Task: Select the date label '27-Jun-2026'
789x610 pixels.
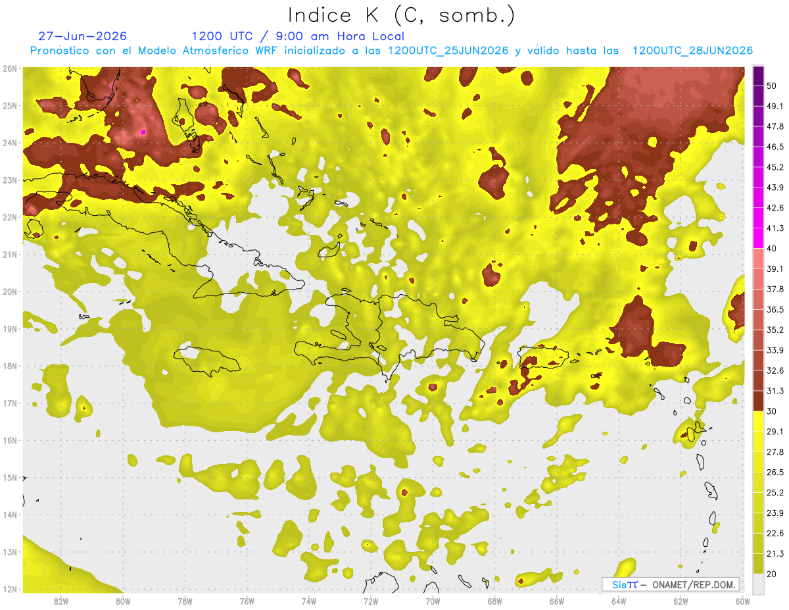Action: 83,36
